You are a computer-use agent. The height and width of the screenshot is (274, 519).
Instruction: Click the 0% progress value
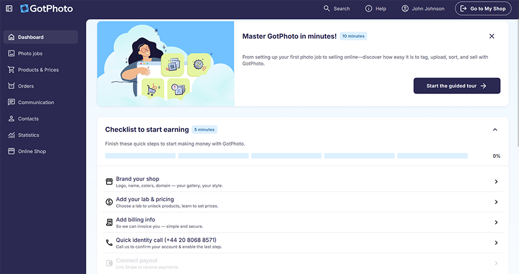pyautogui.click(x=496, y=156)
